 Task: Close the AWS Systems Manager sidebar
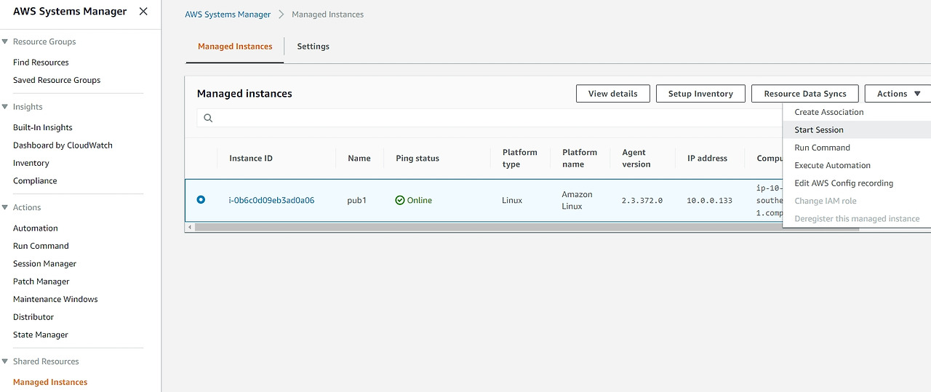[143, 12]
